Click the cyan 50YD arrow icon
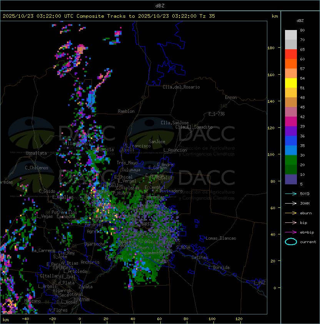The width and height of the screenshot is (320, 324). [291, 194]
